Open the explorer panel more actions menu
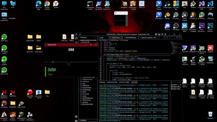Image resolution: width=217 pixels, height=122 pixels. click(x=95, y=38)
